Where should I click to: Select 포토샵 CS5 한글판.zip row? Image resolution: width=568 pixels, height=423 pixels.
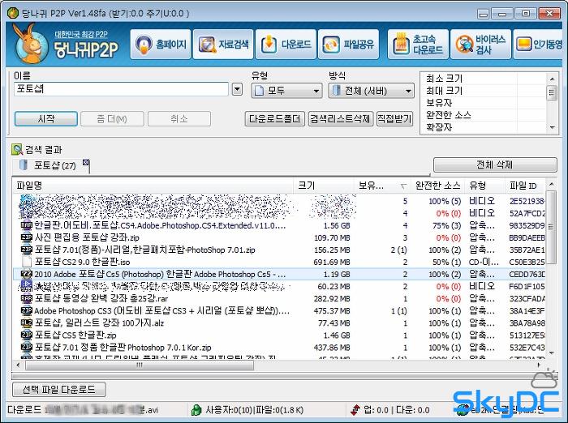279,335
